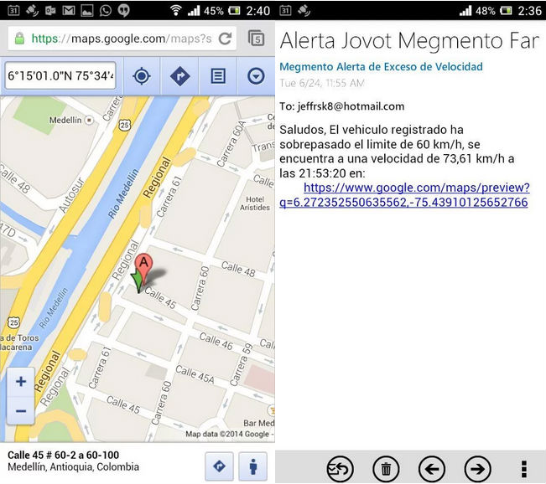Go to next email with right arrow
The image size is (546, 484).
(478, 469)
